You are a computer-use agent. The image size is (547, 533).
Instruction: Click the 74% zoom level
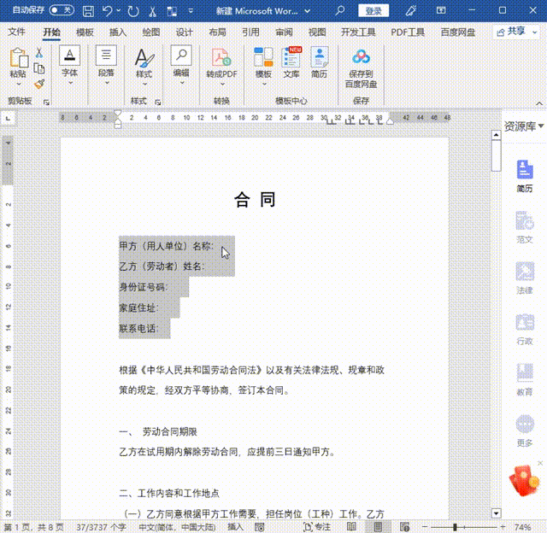[x=522, y=527]
